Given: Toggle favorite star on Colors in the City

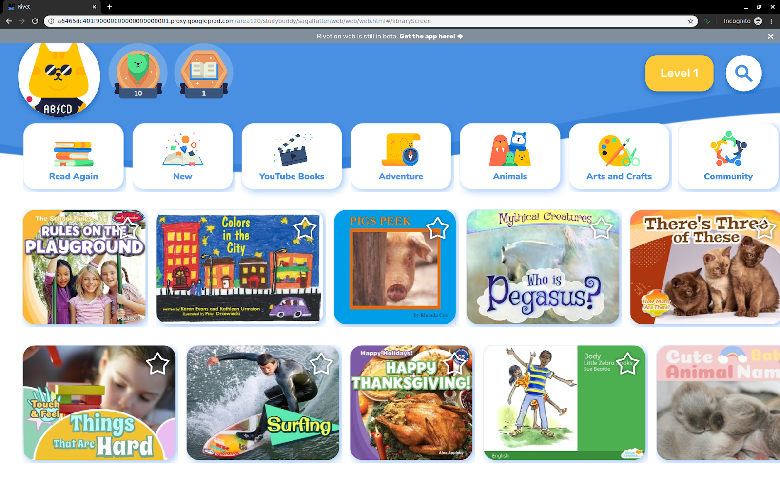Looking at the screenshot, I should tap(305, 228).
